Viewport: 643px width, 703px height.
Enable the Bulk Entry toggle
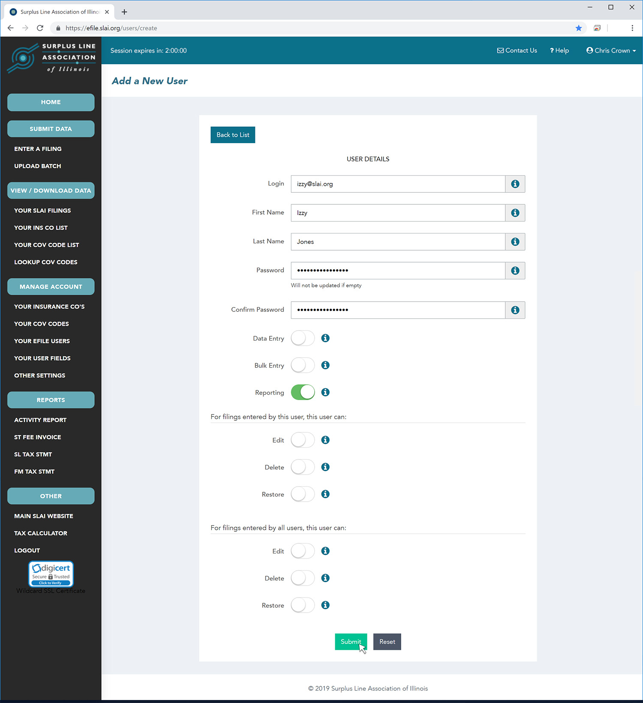303,365
